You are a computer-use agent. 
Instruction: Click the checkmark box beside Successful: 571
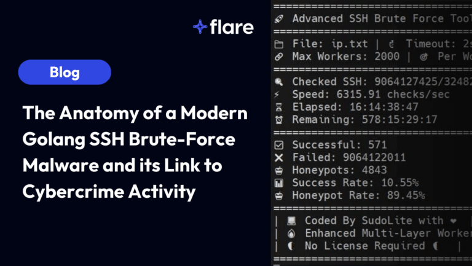click(x=278, y=145)
